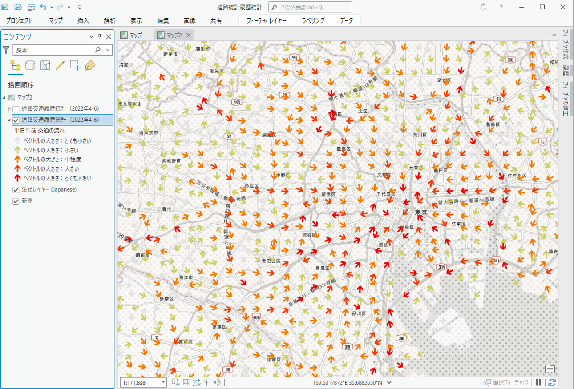Image resolution: width=574 pixels, height=389 pixels.
Task: Click the Undo arrow icon
Action: 43,7
